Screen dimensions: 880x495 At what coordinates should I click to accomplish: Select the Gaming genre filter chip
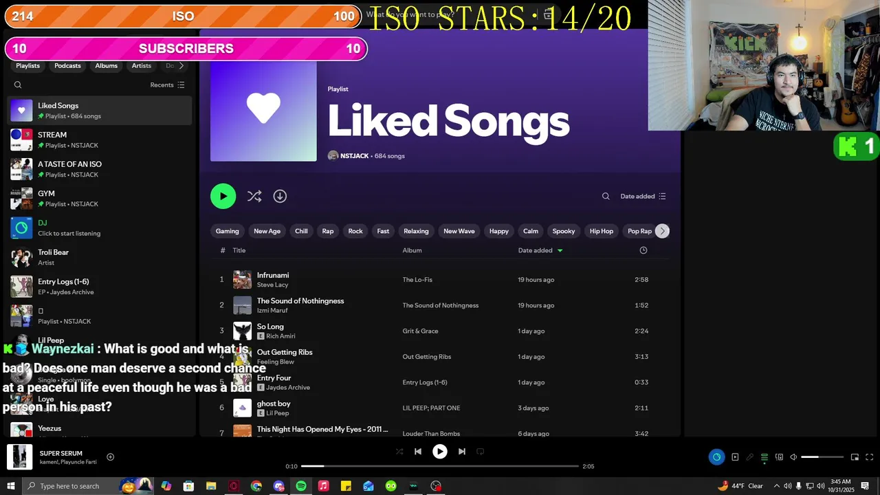(227, 231)
